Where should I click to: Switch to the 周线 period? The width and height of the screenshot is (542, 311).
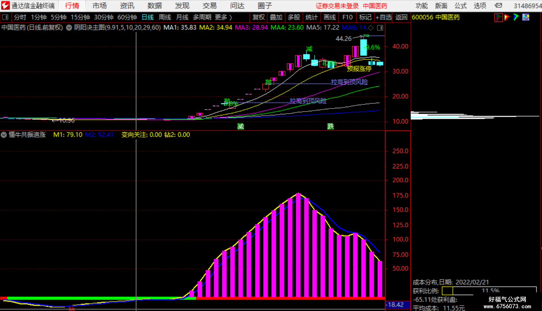(x=165, y=17)
